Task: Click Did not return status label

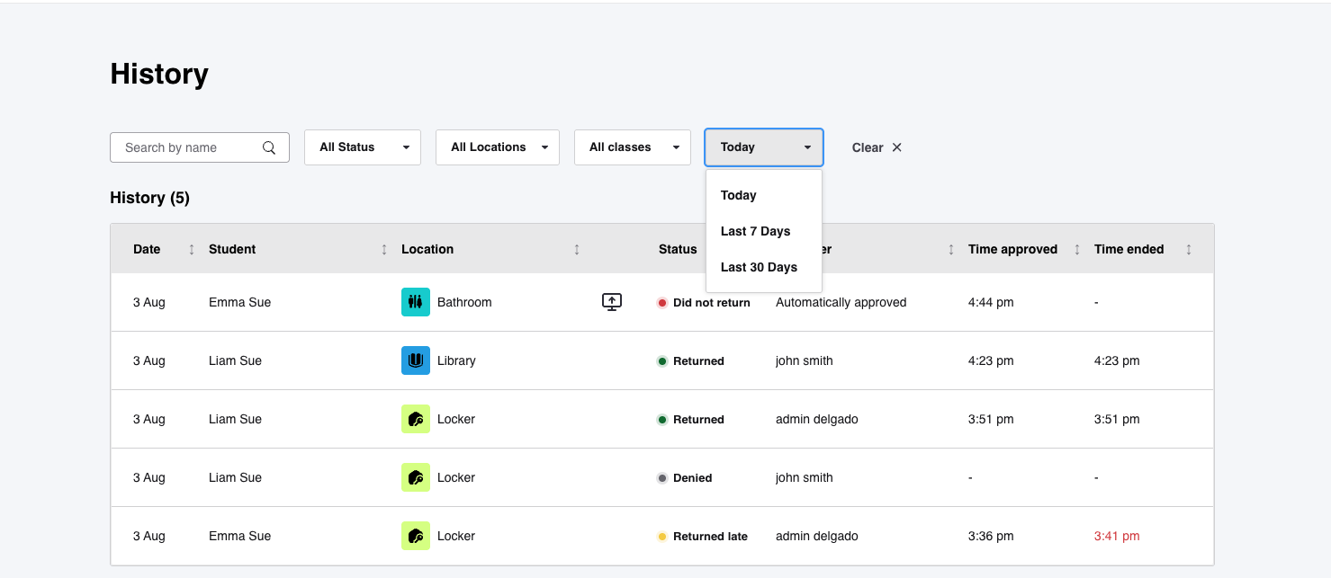Action: [x=712, y=303]
